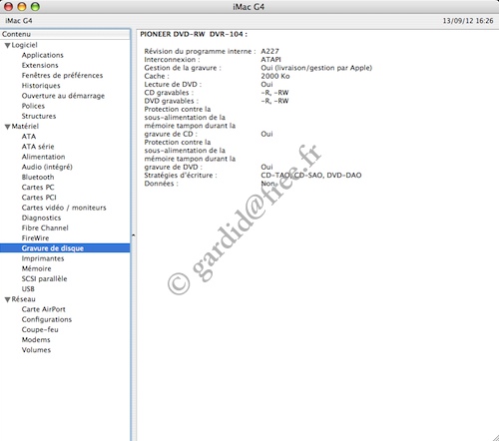The height and width of the screenshot is (441, 499).
Task: Collapse the Réseau section triangle
Action: click(x=7, y=299)
